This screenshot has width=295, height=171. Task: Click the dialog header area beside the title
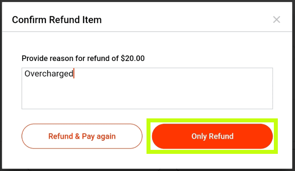coord(180,20)
